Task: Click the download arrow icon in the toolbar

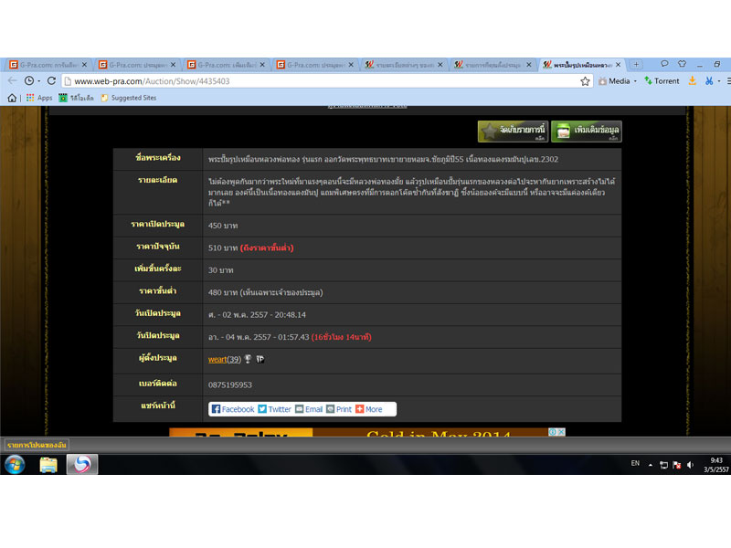Action: pos(692,80)
